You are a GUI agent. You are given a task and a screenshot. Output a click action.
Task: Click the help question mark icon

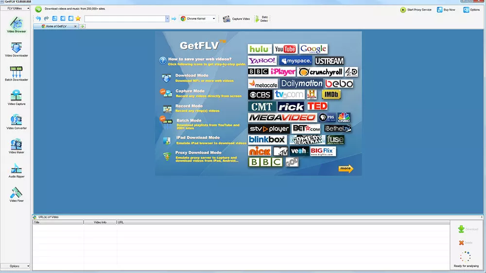[x=163, y=60]
